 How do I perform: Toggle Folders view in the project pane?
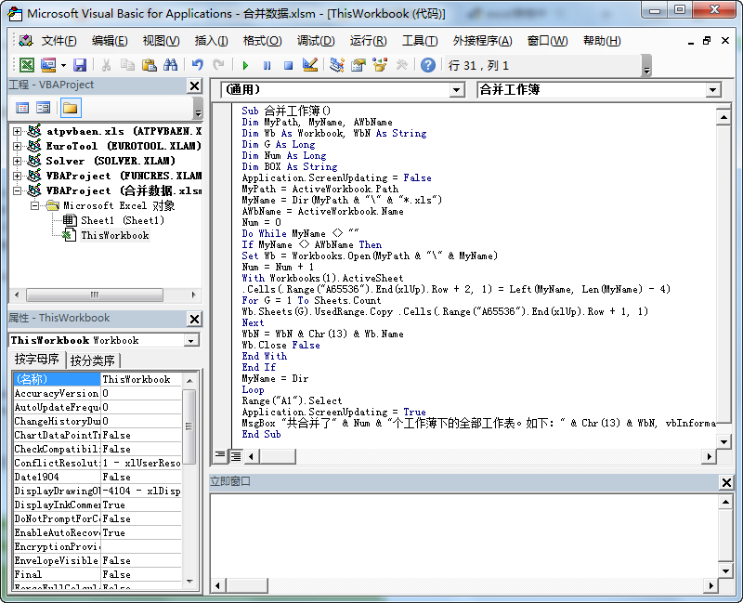tap(71, 108)
